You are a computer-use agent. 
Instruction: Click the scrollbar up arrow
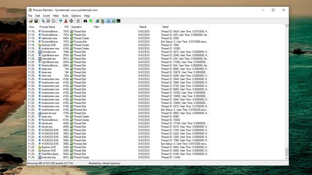[287, 26]
